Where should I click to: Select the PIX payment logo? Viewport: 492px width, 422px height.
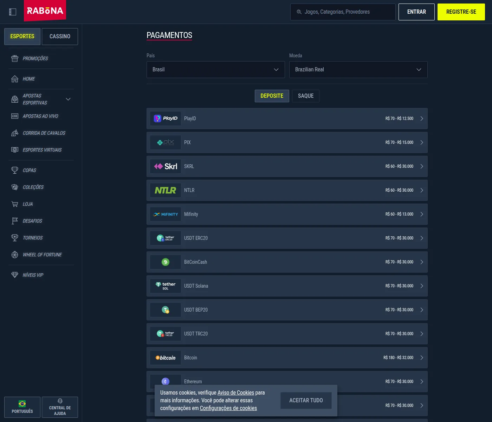coord(166,142)
